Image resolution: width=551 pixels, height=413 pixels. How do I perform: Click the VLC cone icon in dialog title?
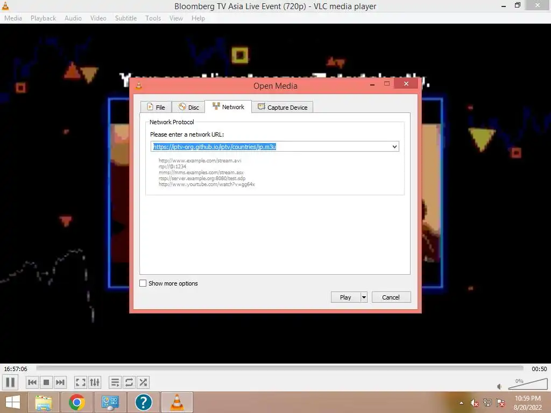point(139,86)
